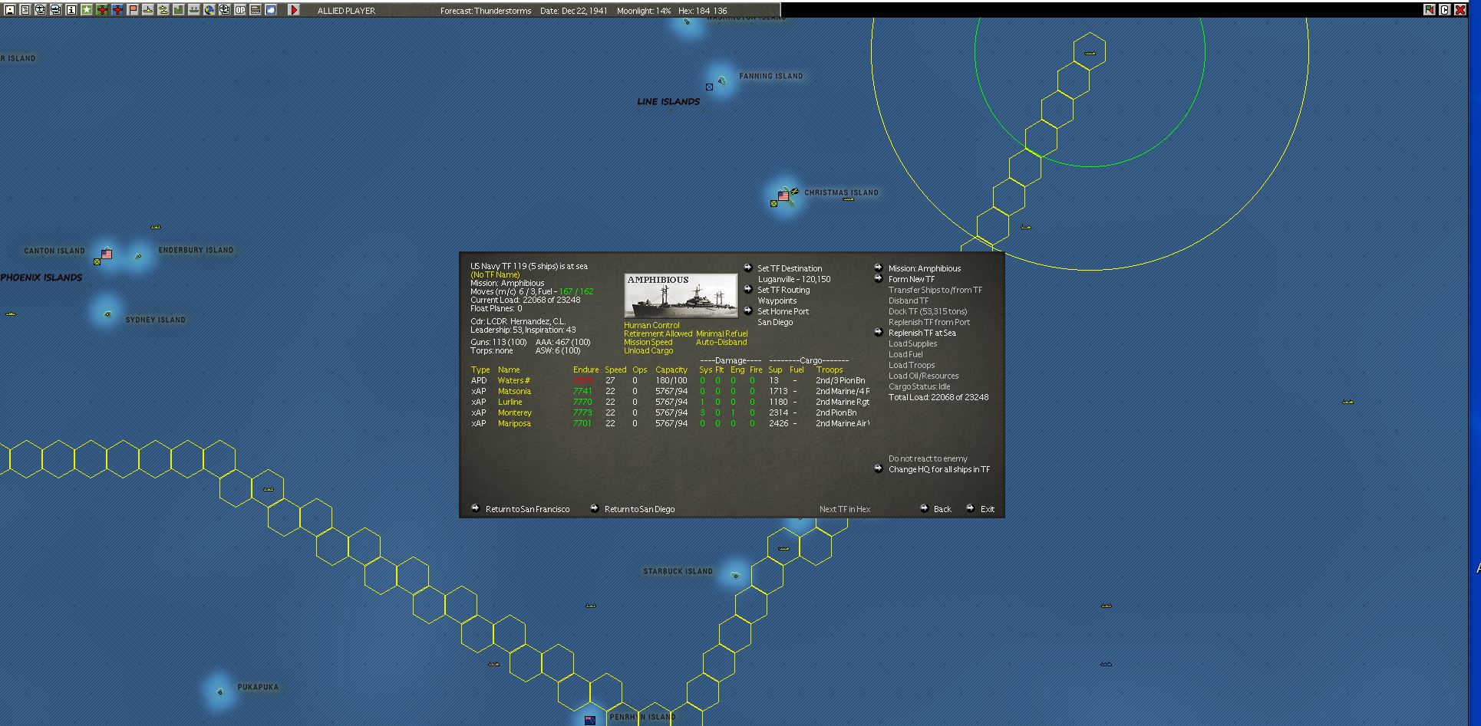Open the globe toolbar icon
Viewport: 1481px width, 726px height.
point(209,10)
